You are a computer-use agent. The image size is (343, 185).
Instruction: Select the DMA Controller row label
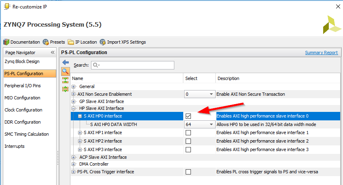[x=94, y=164]
